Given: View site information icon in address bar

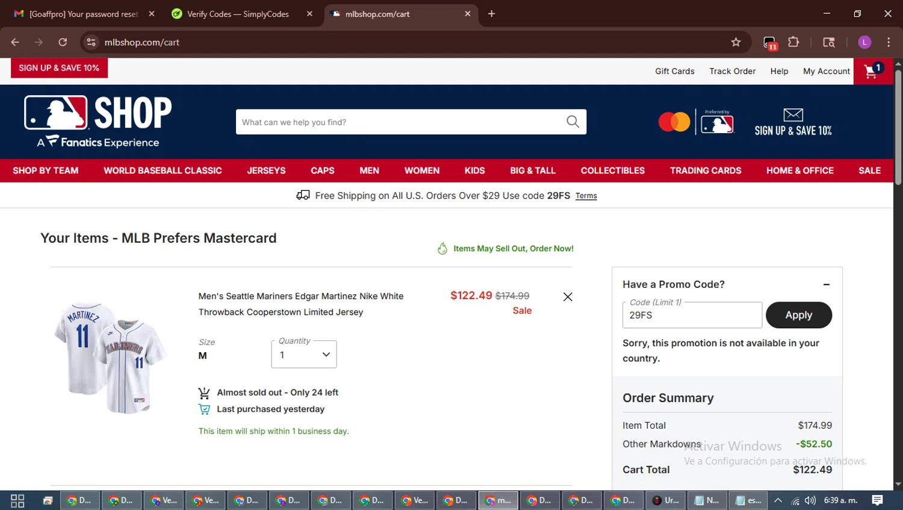Looking at the screenshot, I should [91, 42].
